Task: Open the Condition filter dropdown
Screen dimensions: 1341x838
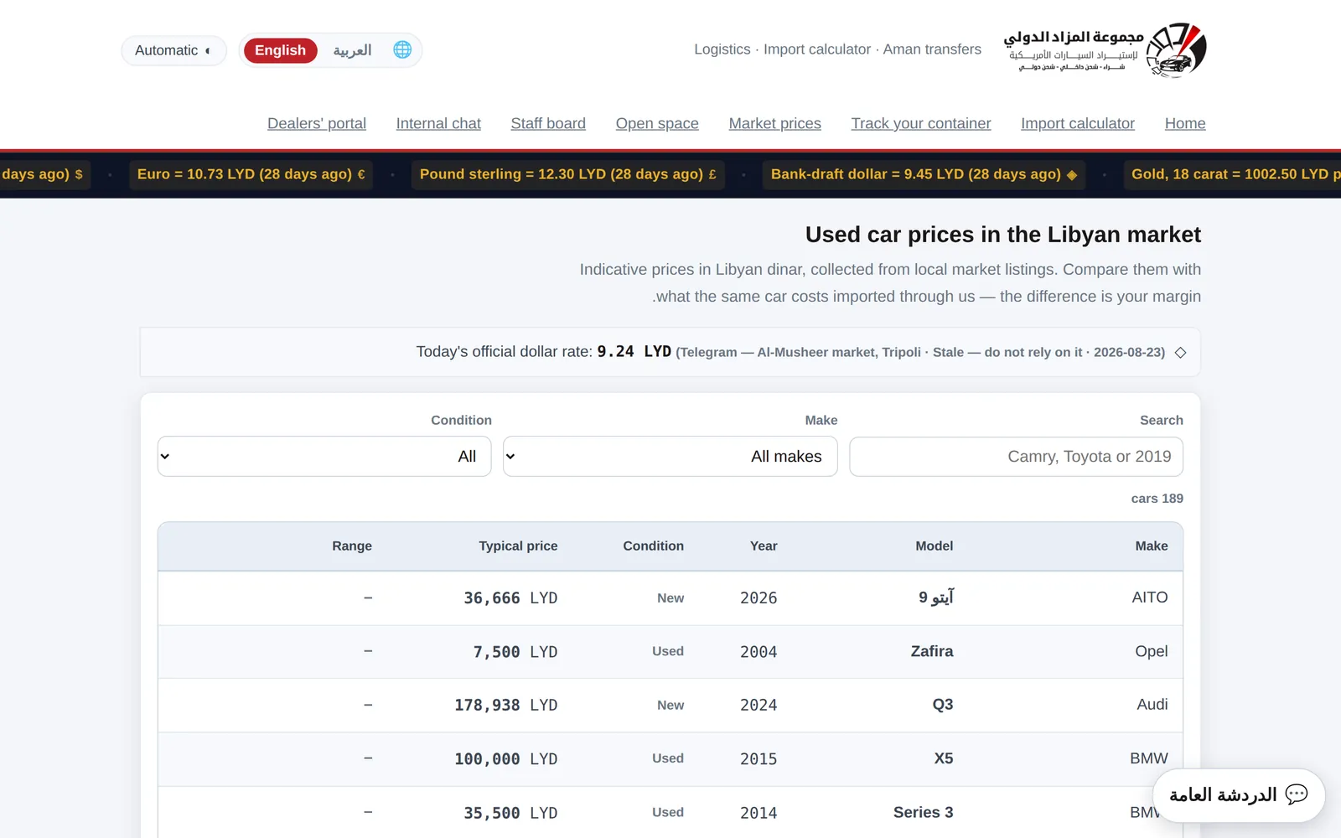Action: [x=324, y=457]
